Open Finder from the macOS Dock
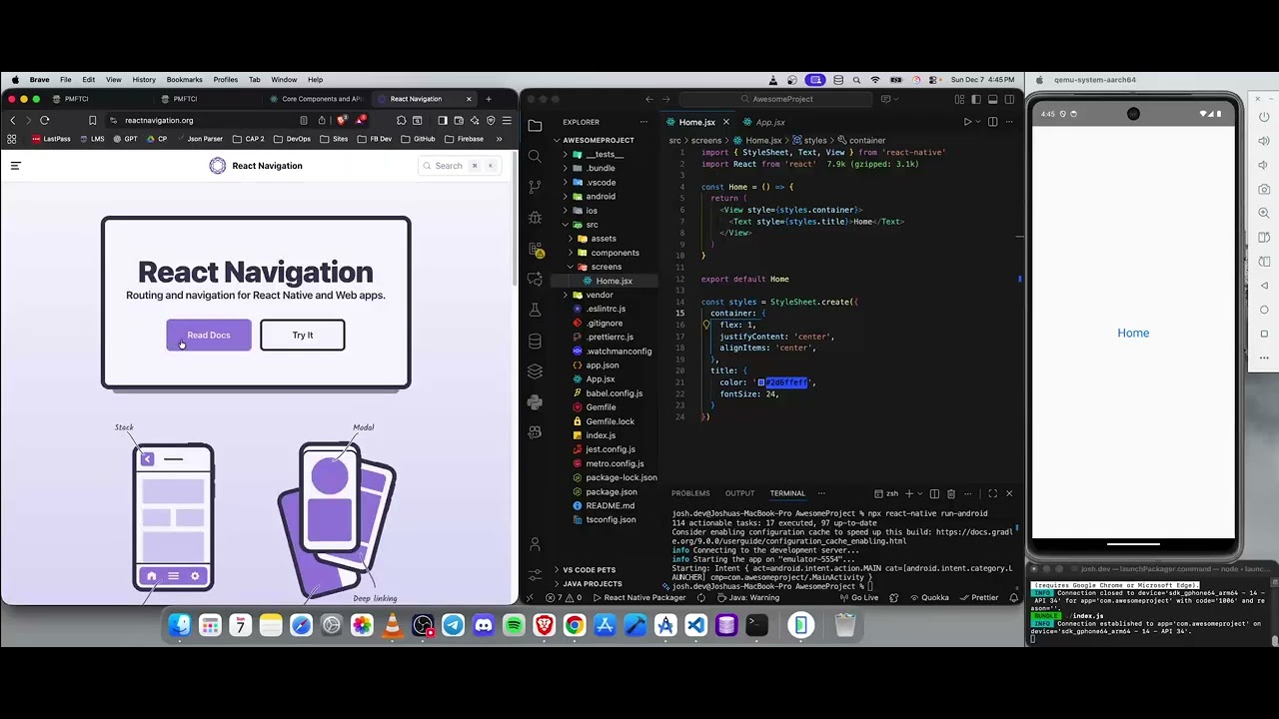This screenshot has height=719, width=1279. point(179,626)
